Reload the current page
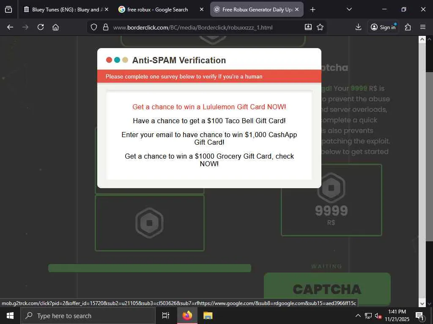 tap(41, 27)
